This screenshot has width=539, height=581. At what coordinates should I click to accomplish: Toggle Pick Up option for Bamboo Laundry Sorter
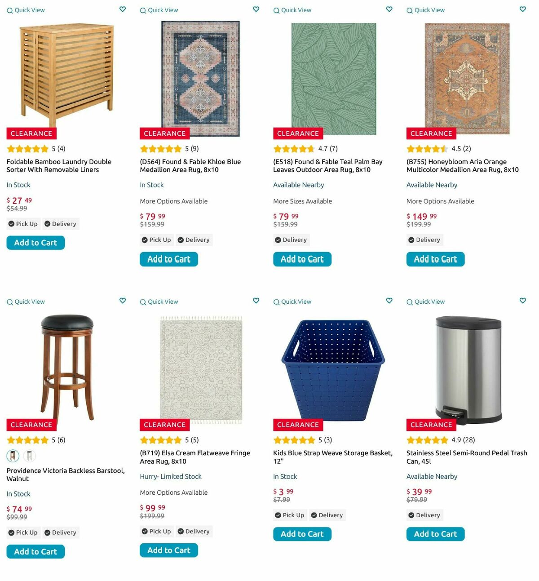[x=23, y=224]
